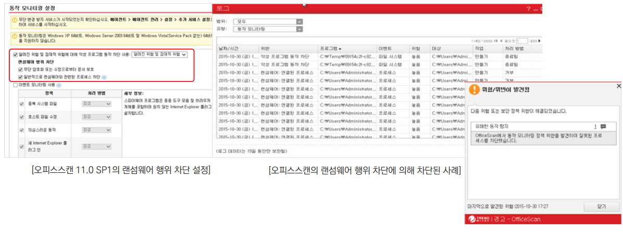
Task: Sort the log by 프로그램 column
Action: click(x=347, y=49)
